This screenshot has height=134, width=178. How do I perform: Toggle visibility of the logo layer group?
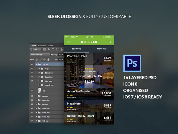click(x=32, y=68)
